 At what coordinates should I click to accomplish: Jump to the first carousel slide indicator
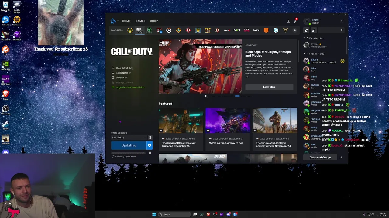(x=213, y=96)
